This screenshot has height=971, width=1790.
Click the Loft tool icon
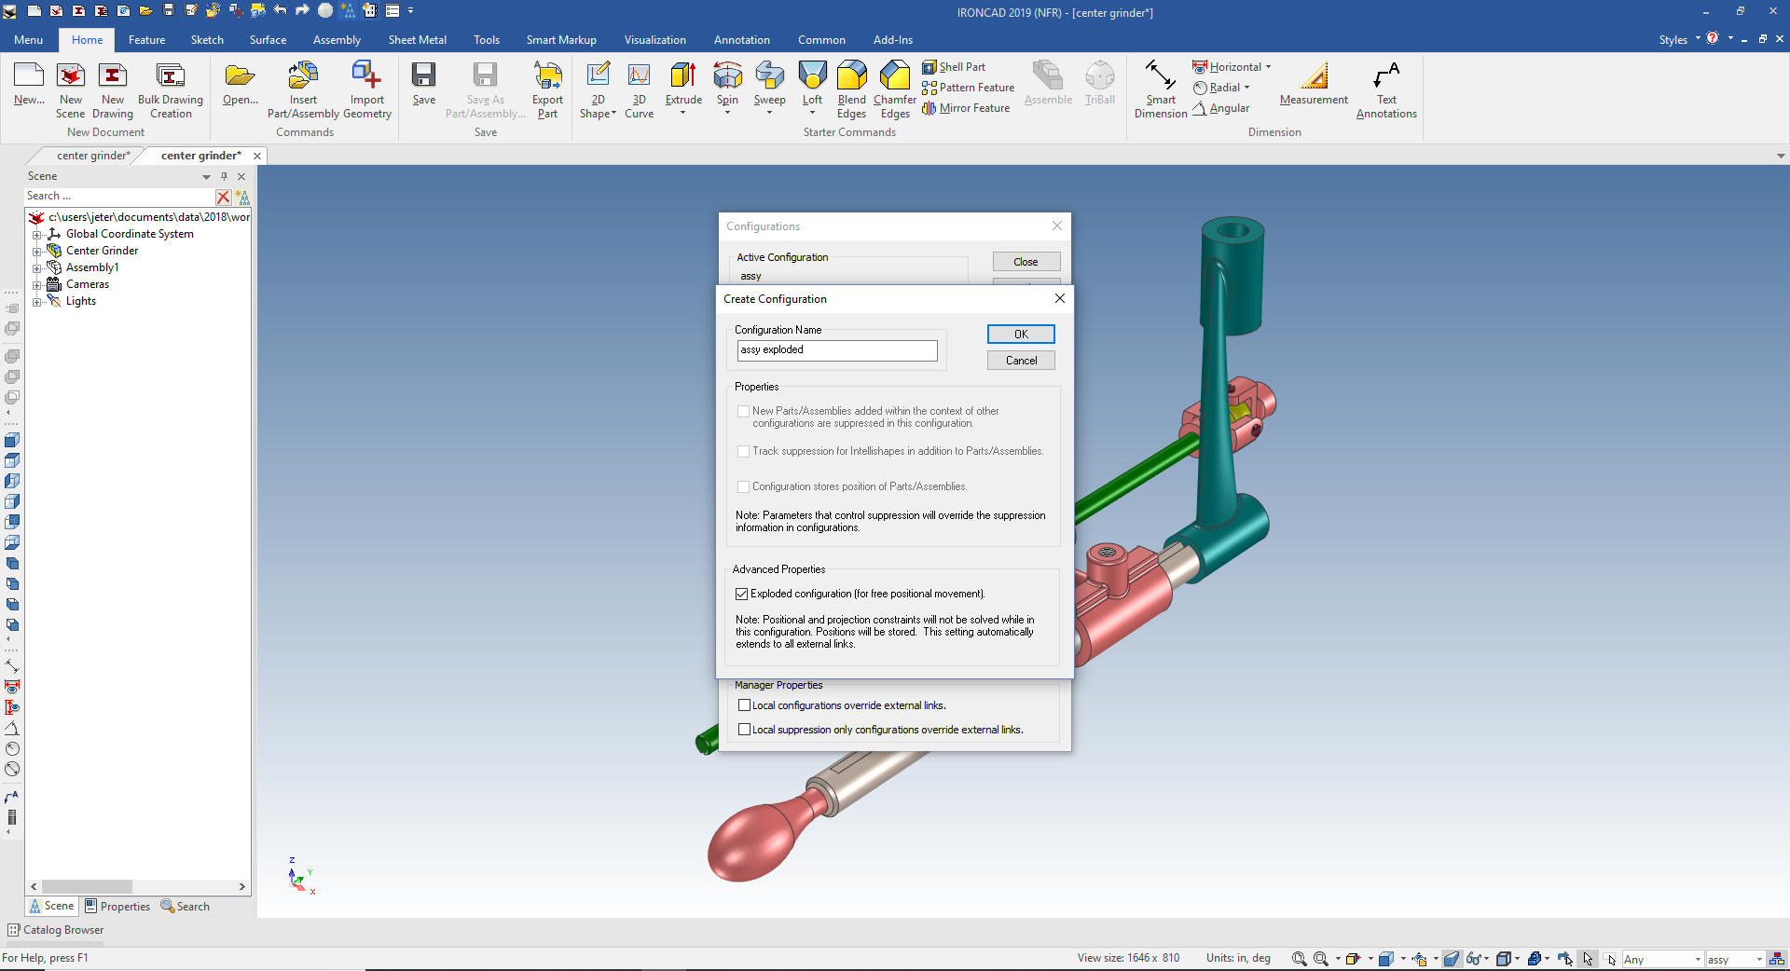coord(812,76)
